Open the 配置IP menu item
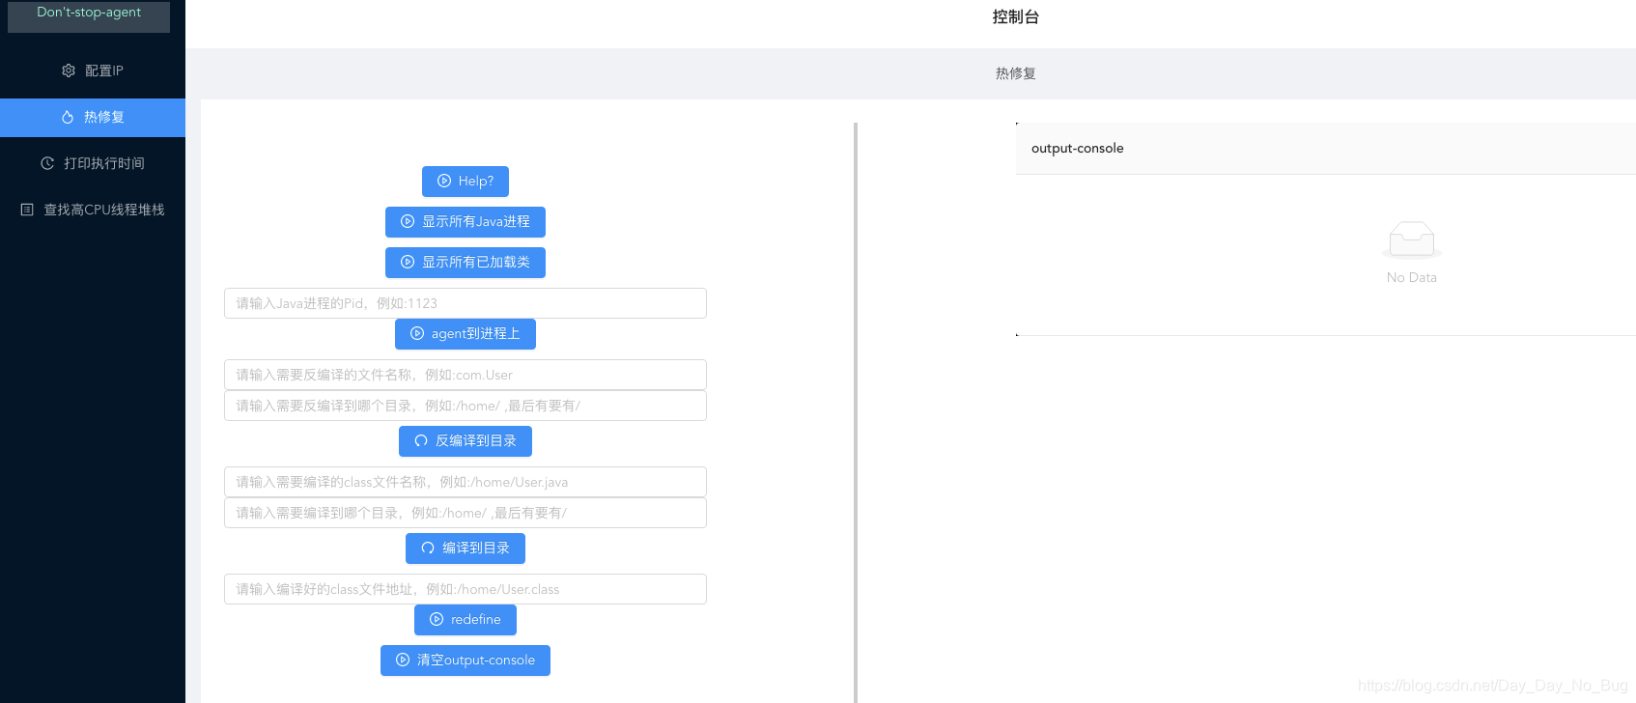This screenshot has width=1636, height=703. click(x=93, y=70)
